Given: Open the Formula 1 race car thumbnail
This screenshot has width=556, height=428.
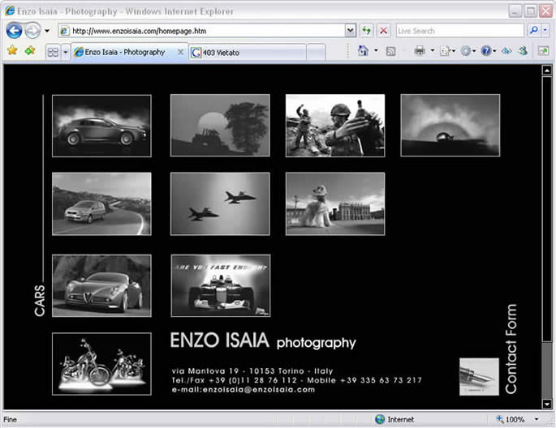Looking at the screenshot, I should [220, 285].
